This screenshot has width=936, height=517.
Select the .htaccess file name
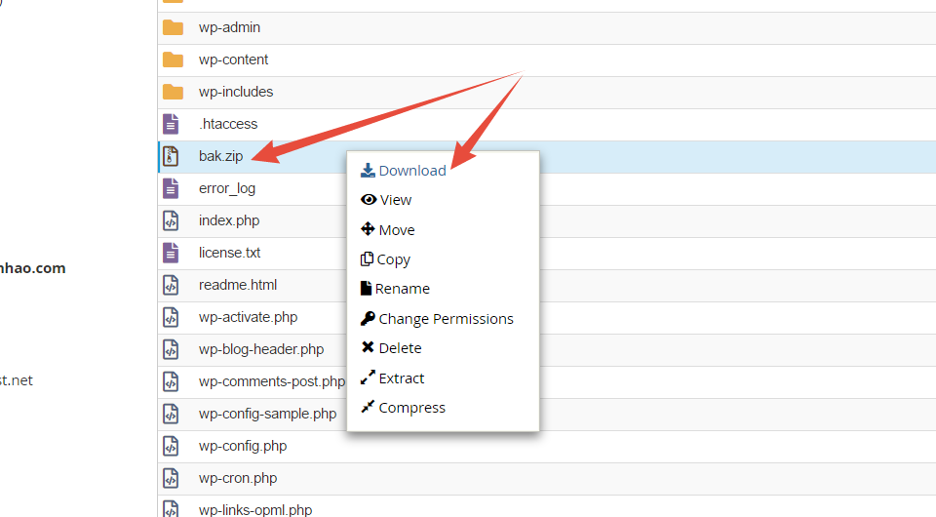pos(228,124)
